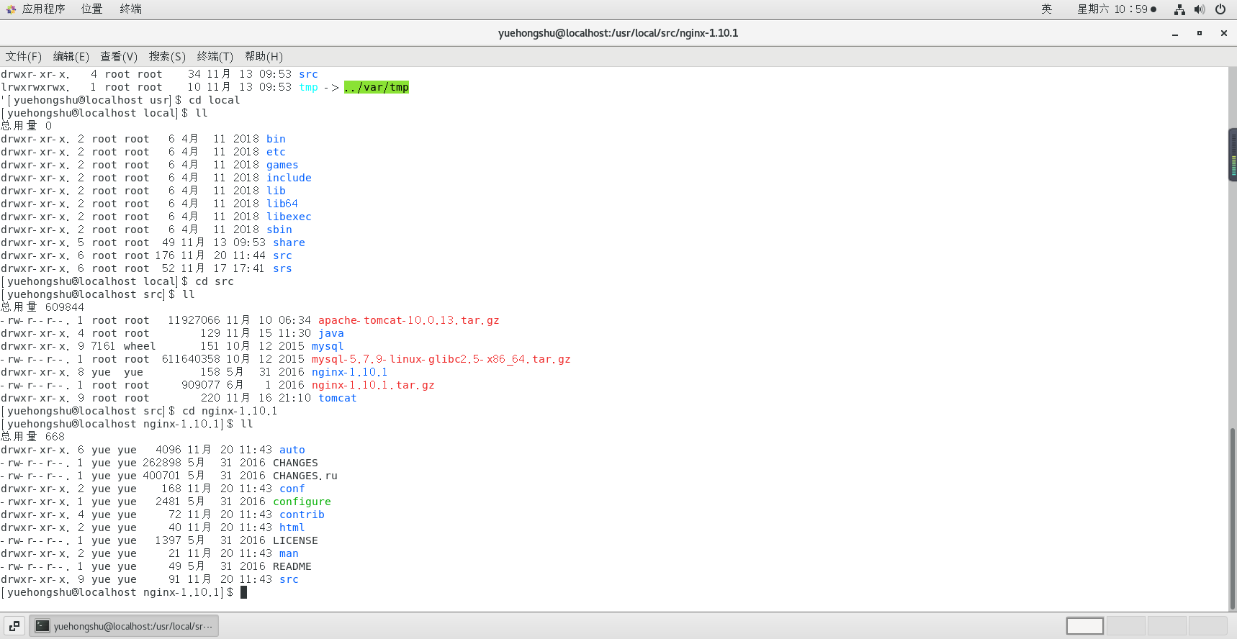1237x639 pixels.
Task: Click the 终端 app menu in top bar
Action: point(130,9)
